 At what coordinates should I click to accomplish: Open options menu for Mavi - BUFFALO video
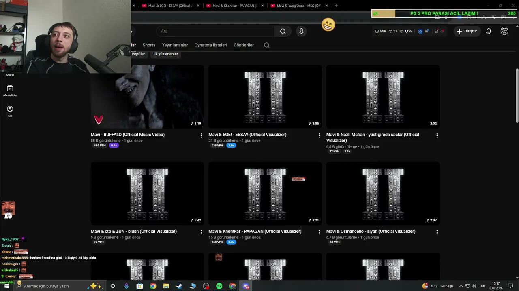[x=201, y=136]
